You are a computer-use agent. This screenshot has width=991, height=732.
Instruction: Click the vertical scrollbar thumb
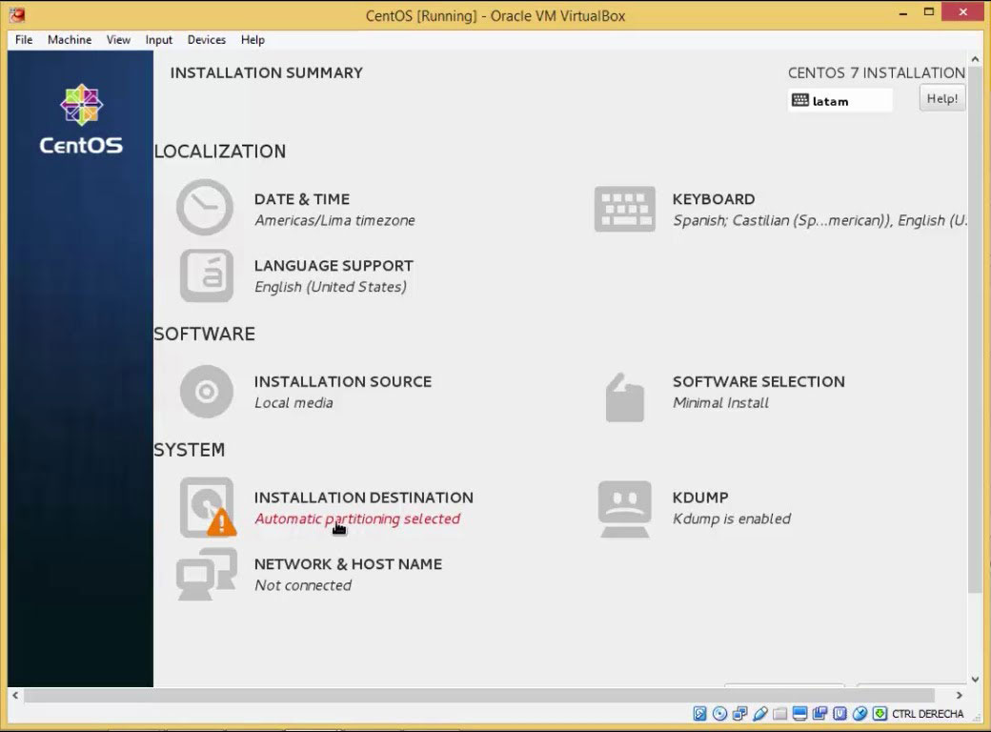975,330
